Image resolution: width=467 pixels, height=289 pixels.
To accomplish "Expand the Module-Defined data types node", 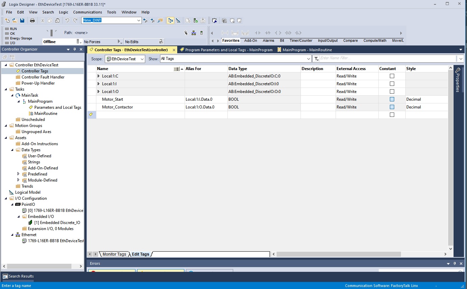I will tap(18, 180).
